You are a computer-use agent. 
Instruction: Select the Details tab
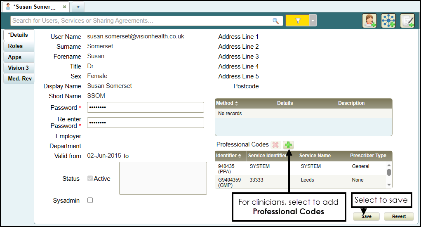click(19, 35)
